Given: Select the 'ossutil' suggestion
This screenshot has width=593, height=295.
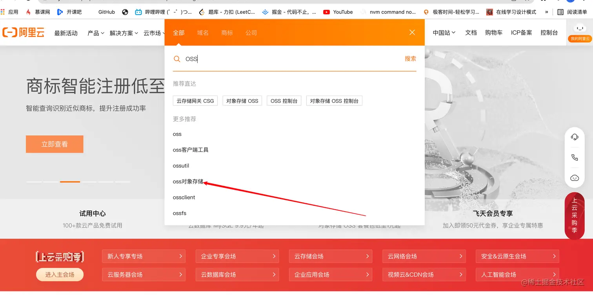Looking at the screenshot, I should 181,166.
